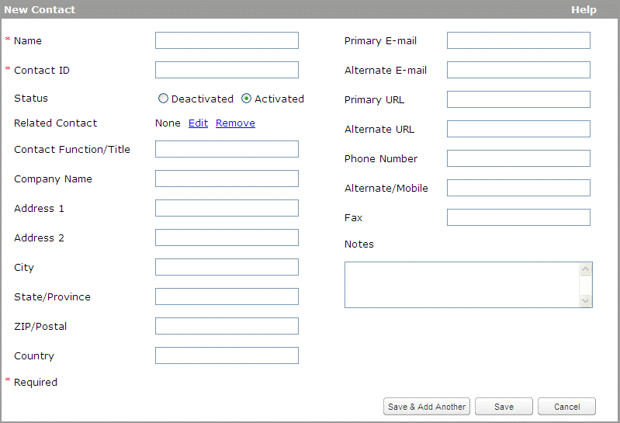Click the Company Name text box

click(227, 179)
